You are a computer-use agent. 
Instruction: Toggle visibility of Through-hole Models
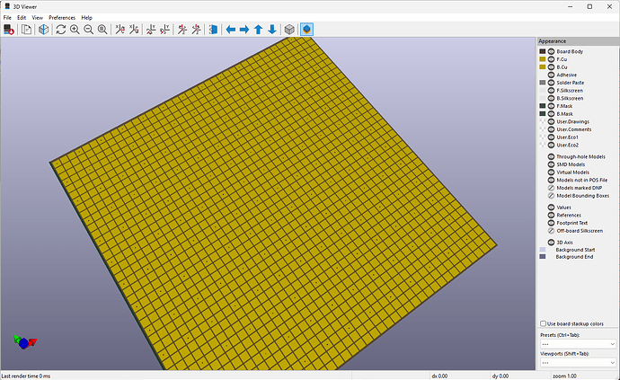click(551, 157)
